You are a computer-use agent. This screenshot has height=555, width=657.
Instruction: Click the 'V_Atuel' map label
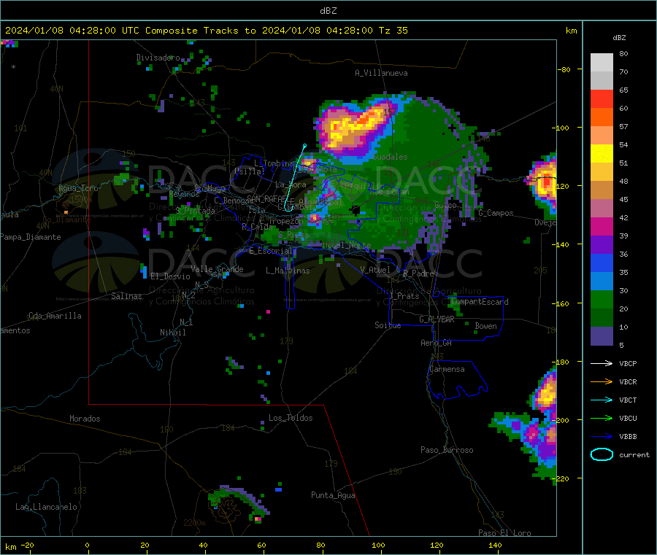pyautogui.click(x=375, y=270)
